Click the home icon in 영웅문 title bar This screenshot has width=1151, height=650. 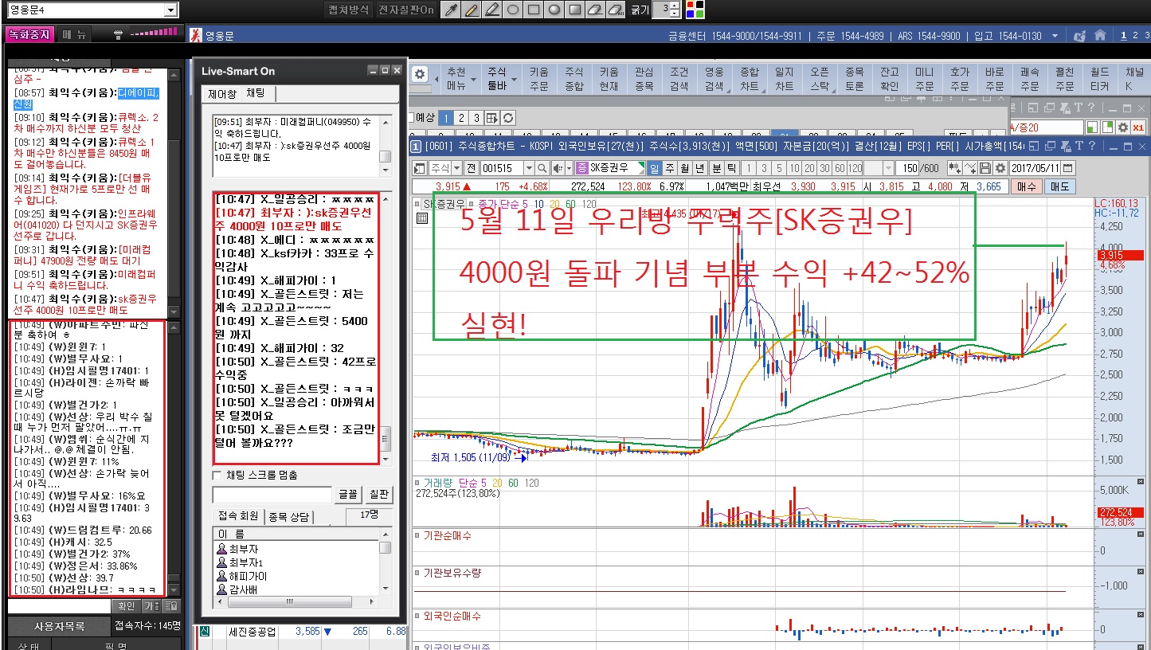(1100, 35)
